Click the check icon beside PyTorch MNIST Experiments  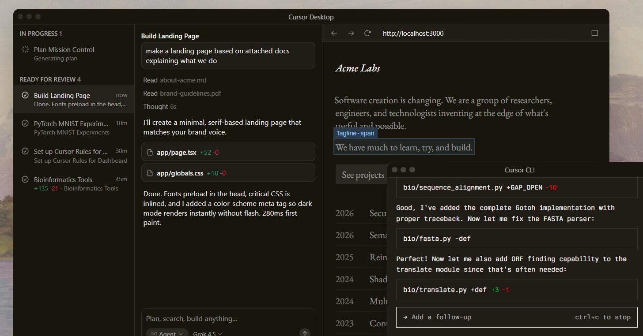25,123
